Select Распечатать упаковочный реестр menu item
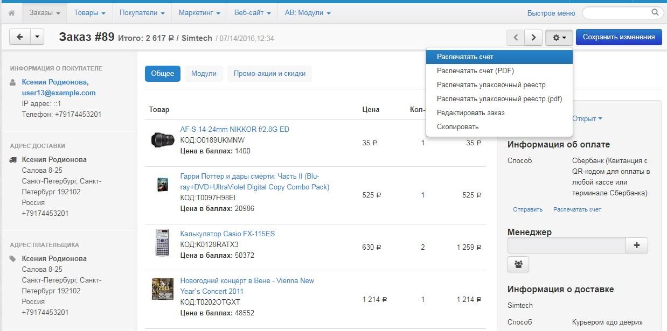The width and height of the screenshot is (667, 331). tap(499, 84)
